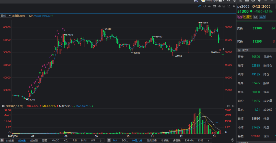This screenshot has height=143, width=276.
Task: Open price alert bell icon
Action: 204,6
